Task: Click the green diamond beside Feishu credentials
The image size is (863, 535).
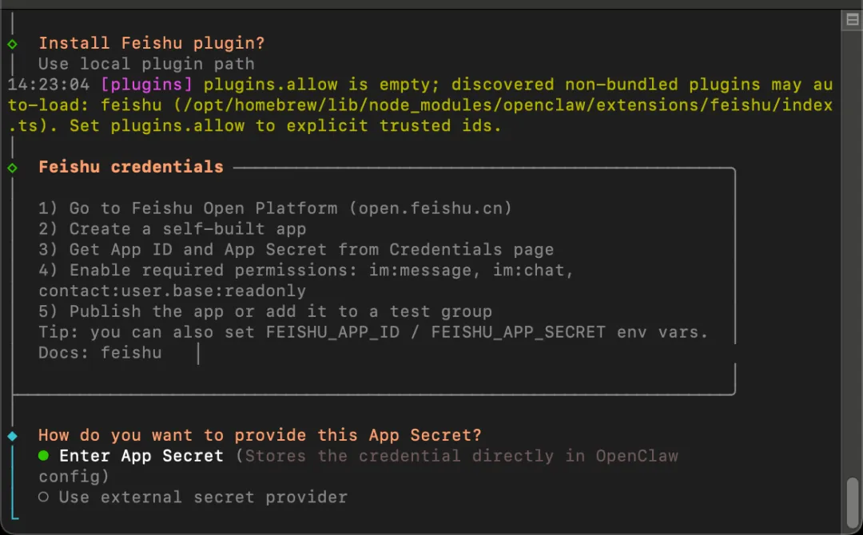Action: [x=12, y=168]
